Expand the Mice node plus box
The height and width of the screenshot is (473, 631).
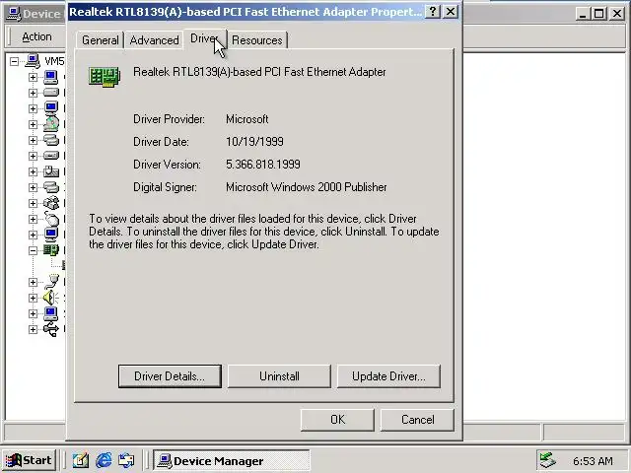33,219
